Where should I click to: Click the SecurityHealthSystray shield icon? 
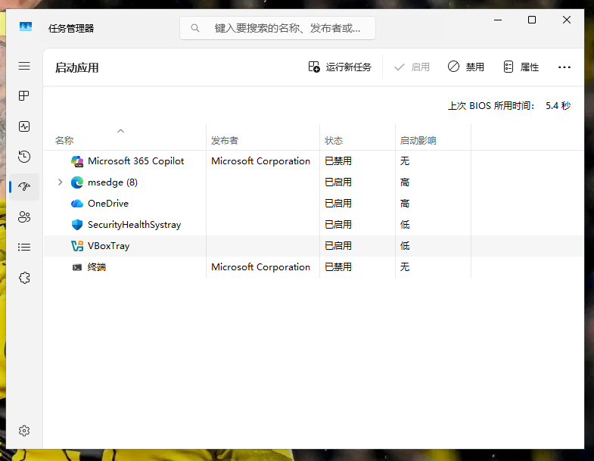[77, 225]
